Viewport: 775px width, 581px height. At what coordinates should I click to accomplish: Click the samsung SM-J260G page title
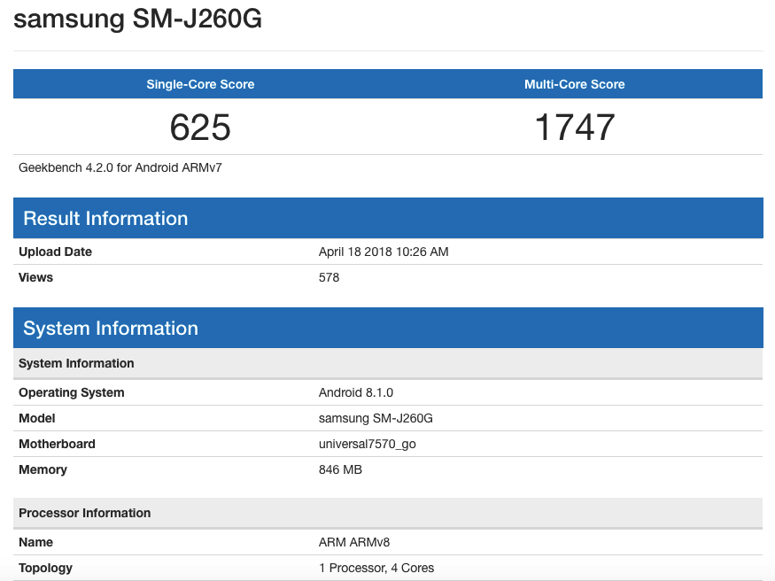point(137,19)
